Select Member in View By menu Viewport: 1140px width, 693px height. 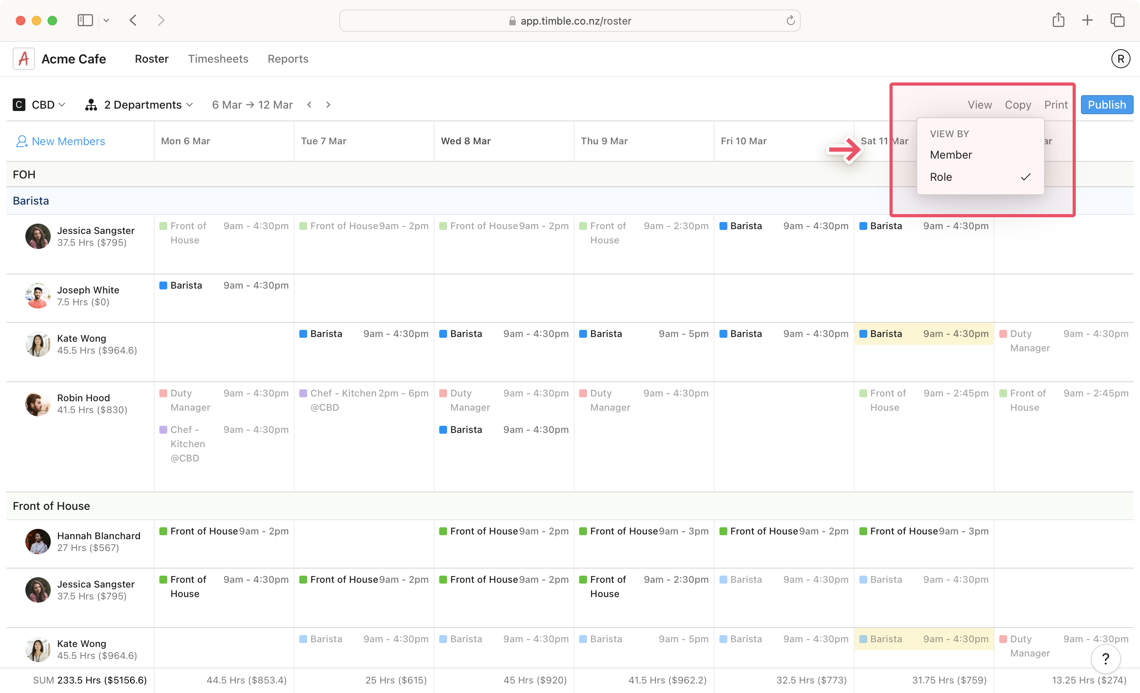(x=951, y=155)
